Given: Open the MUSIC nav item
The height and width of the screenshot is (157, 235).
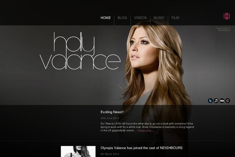Looking at the screenshot, I should point(159,18).
